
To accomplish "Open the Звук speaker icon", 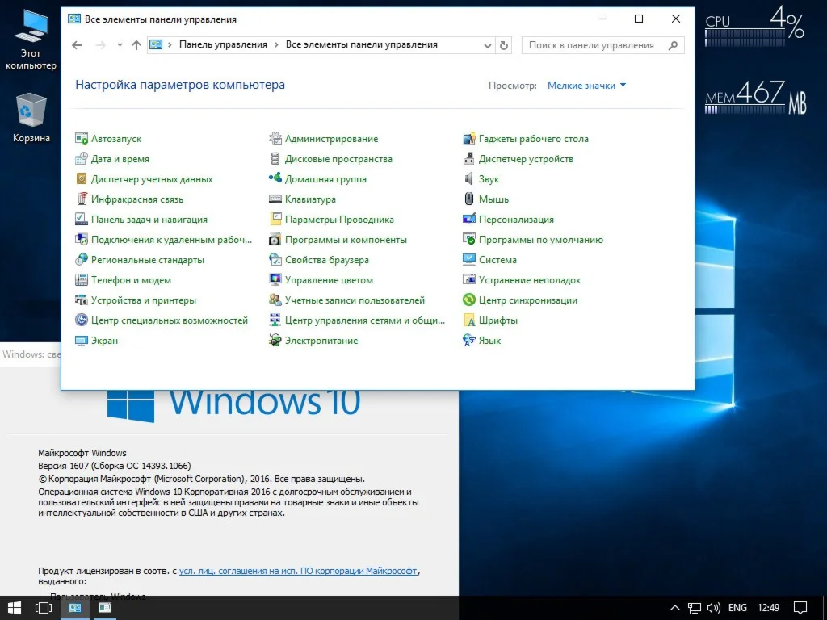I will 469,179.
